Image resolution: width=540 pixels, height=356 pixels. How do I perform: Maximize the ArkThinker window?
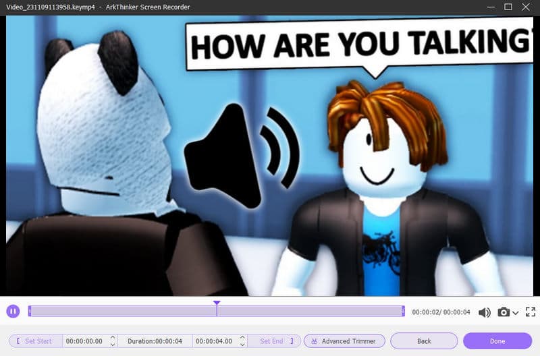pyautogui.click(x=508, y=7)
